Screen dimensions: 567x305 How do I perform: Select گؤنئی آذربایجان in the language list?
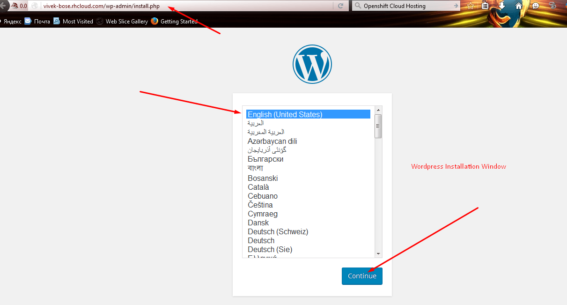[x=309, y=150]
